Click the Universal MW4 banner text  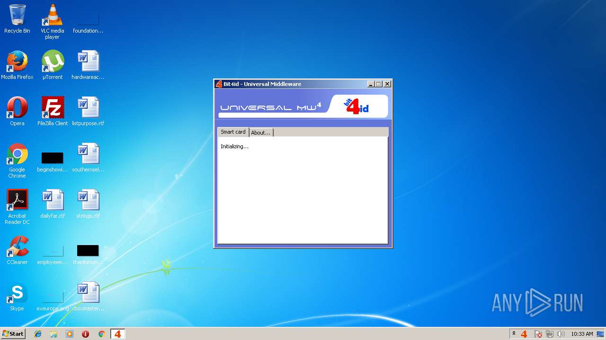click(x=271, y=107)
